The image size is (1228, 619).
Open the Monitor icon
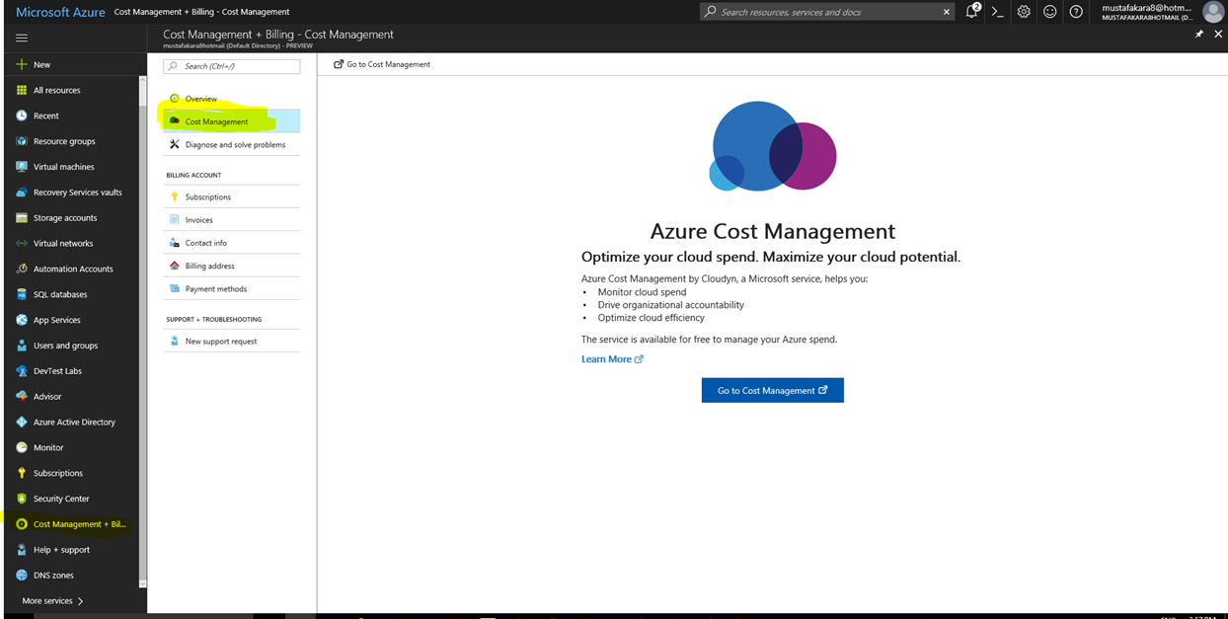point(22,447)
